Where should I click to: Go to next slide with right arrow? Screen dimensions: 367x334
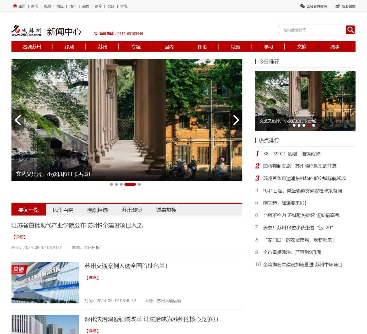coord(236,120)
